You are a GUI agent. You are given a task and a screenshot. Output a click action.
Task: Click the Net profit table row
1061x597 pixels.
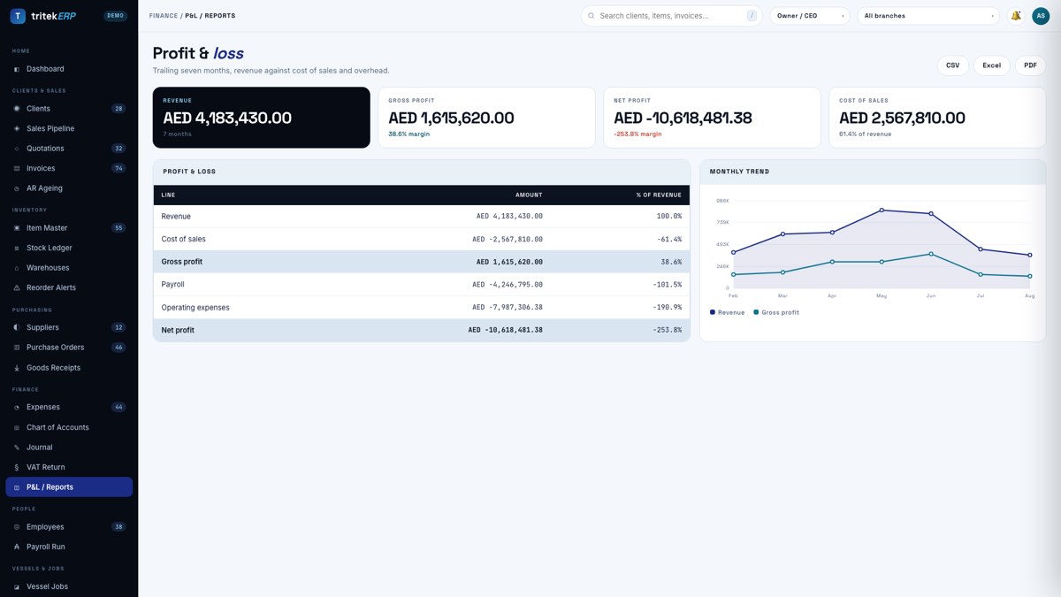coord(422,330)
